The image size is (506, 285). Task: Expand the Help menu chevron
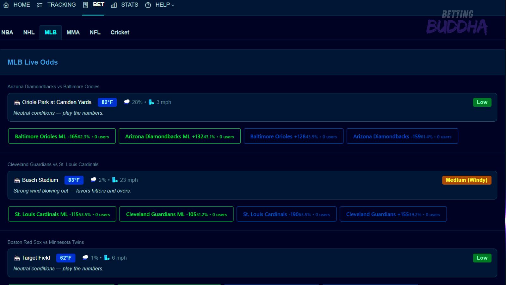point(173,5)
